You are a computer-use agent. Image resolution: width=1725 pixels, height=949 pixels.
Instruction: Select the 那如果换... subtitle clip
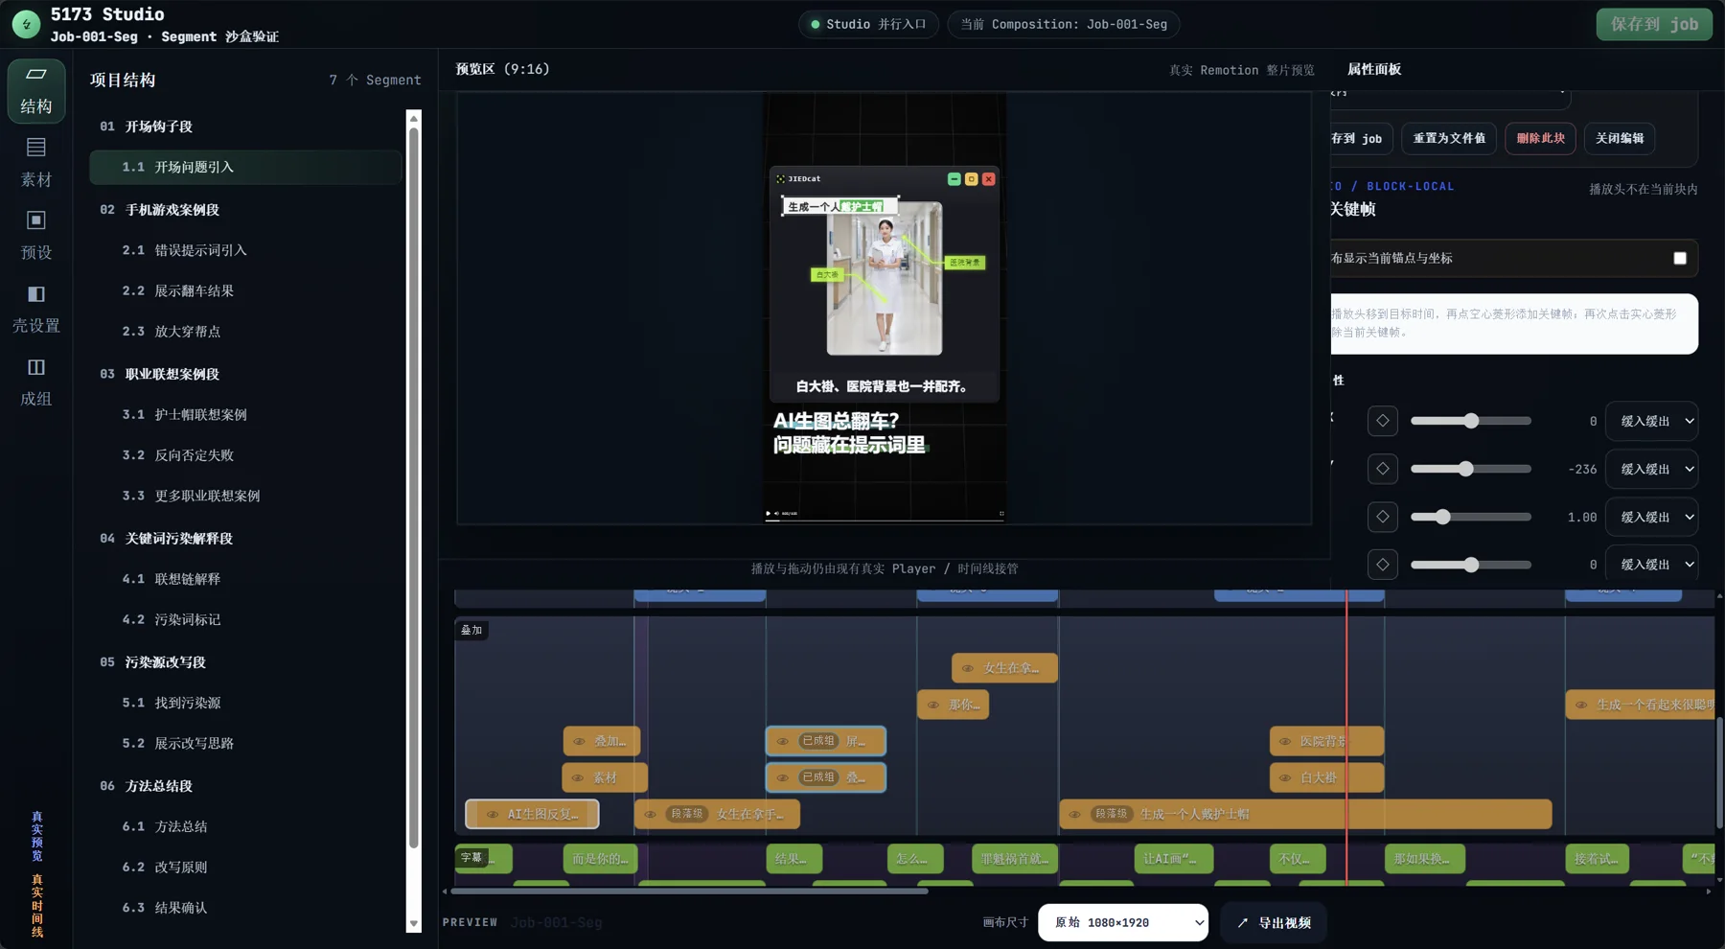point(1424,859)
